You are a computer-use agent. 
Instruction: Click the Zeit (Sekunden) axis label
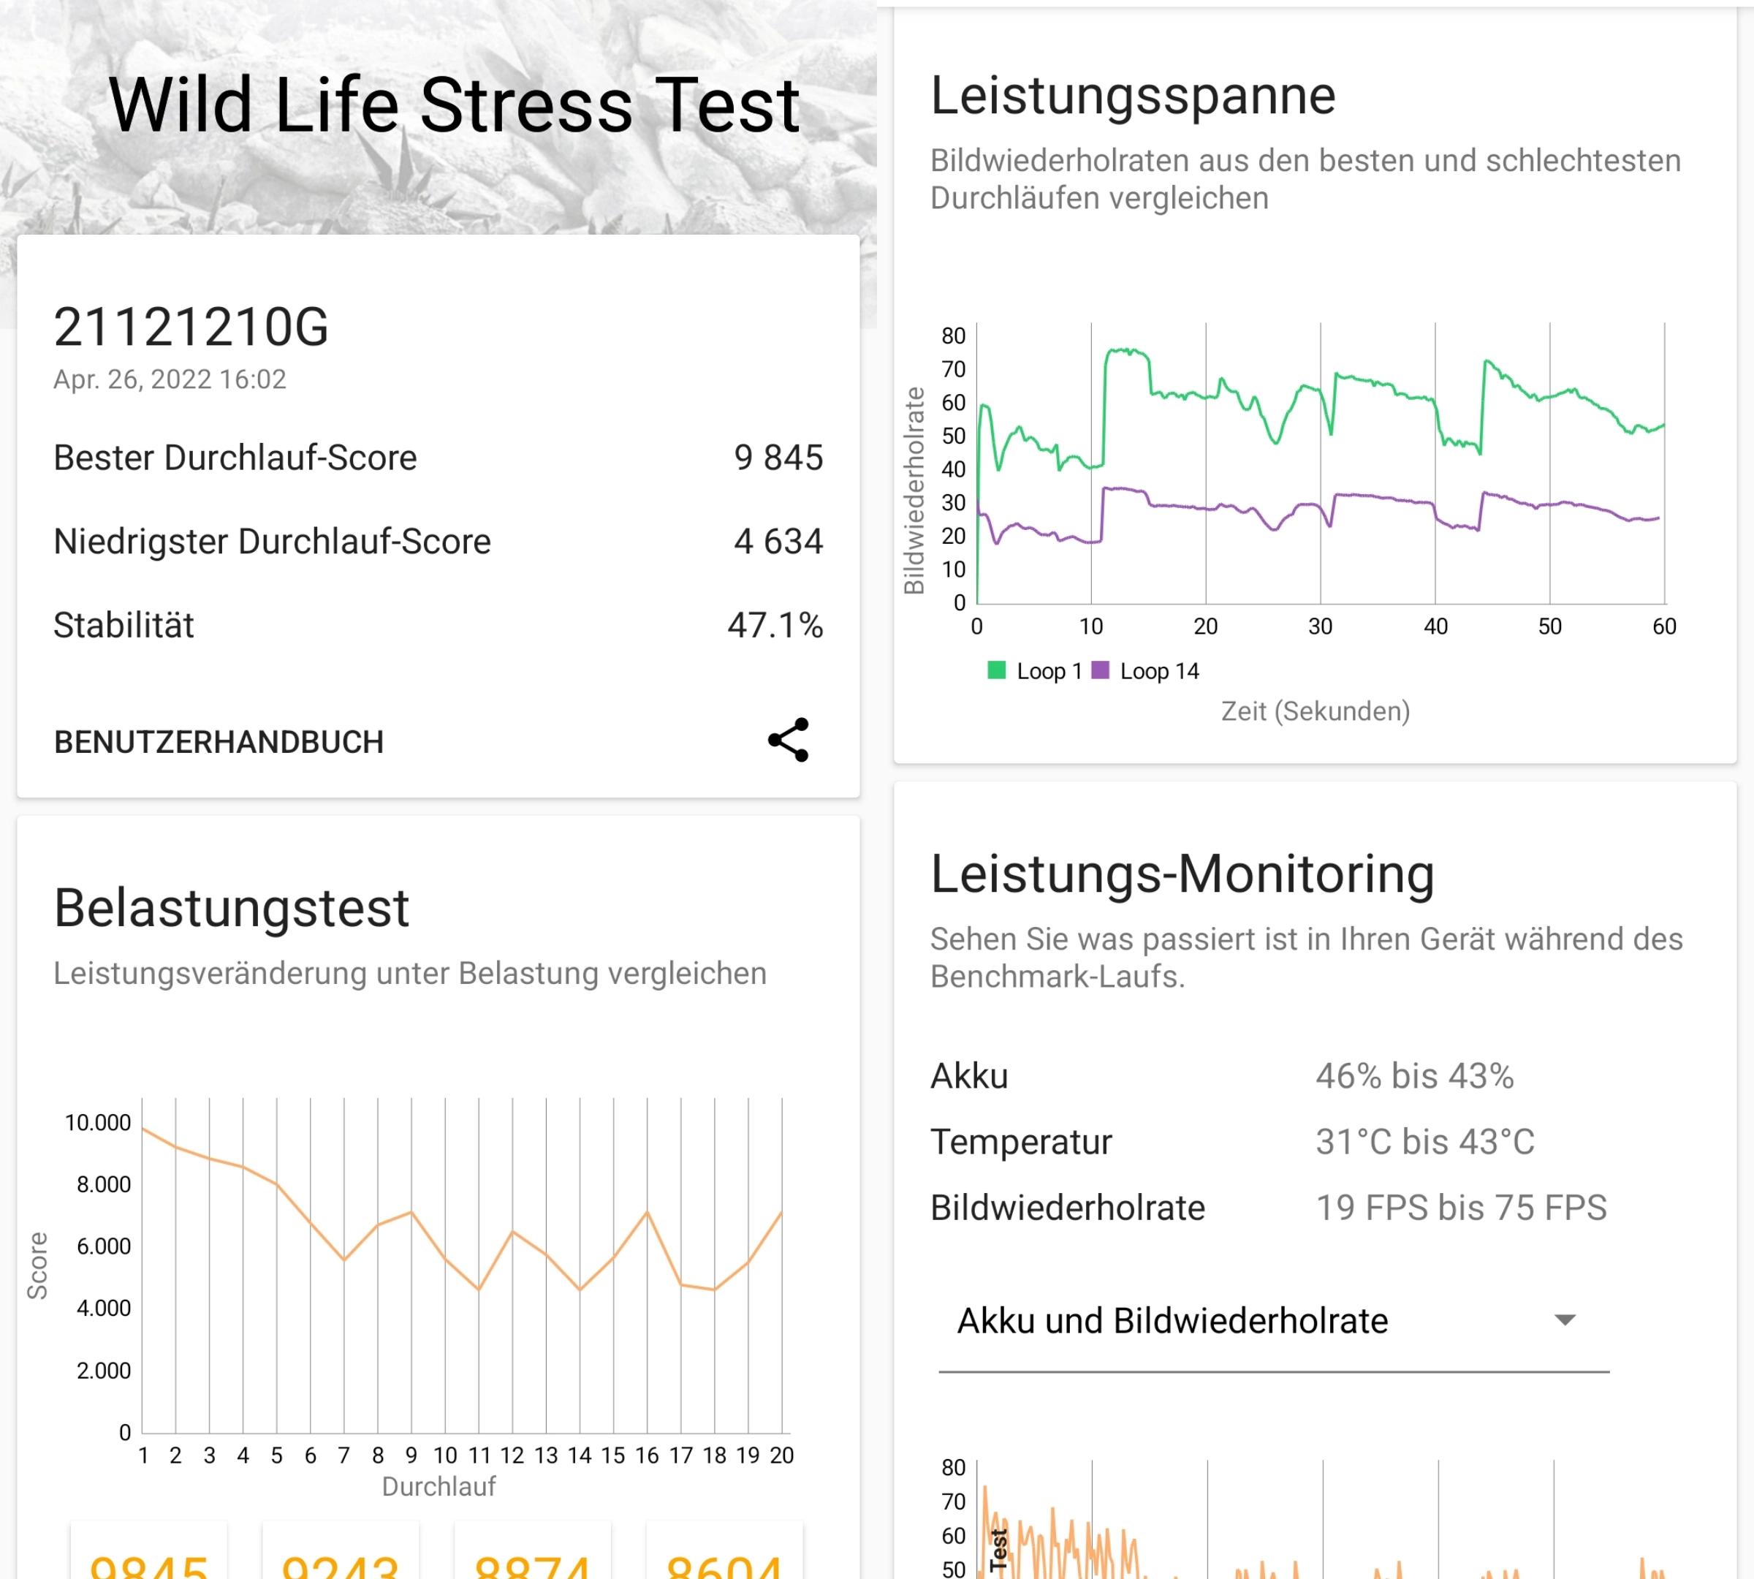point(1316,711)
